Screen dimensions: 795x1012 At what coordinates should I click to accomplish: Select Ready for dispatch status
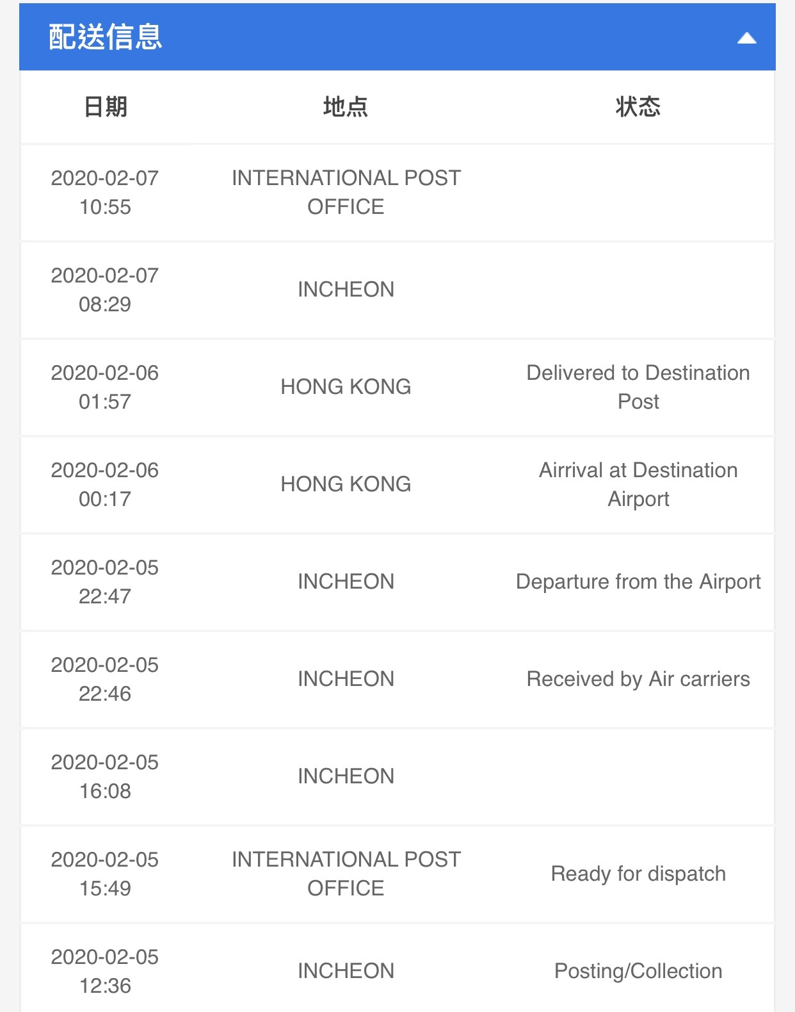point(638,874)
